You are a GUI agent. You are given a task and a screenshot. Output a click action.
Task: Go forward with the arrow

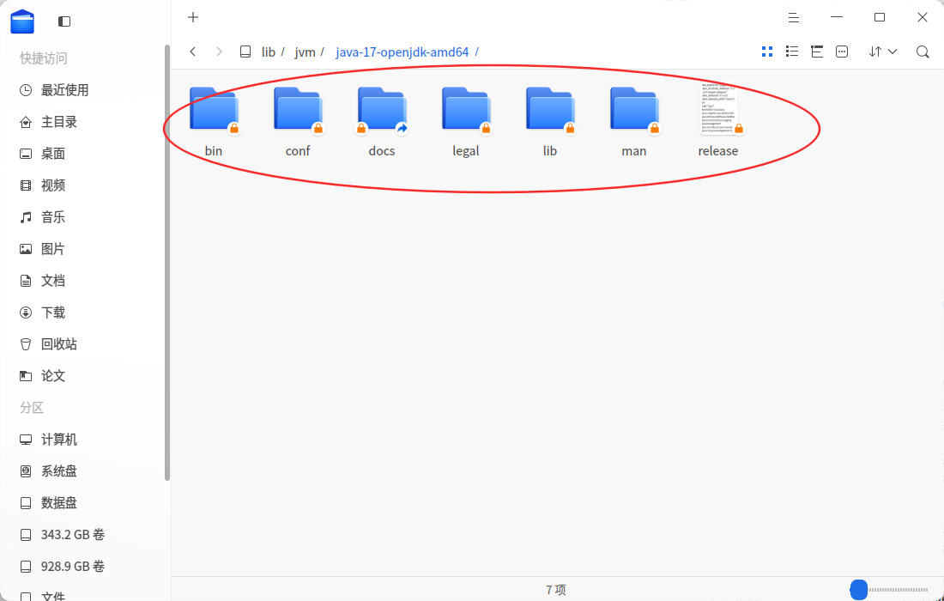click(x=219, y=52)
